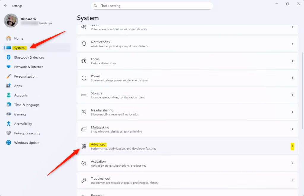The width and height of the screenshot is (304, 196).
Task: Click the Nearby sharing share icon
Action: coord(84,112)
